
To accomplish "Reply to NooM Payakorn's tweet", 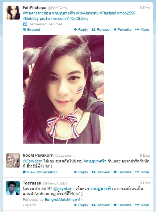I will pyautogui.click(x=81, y=172).
